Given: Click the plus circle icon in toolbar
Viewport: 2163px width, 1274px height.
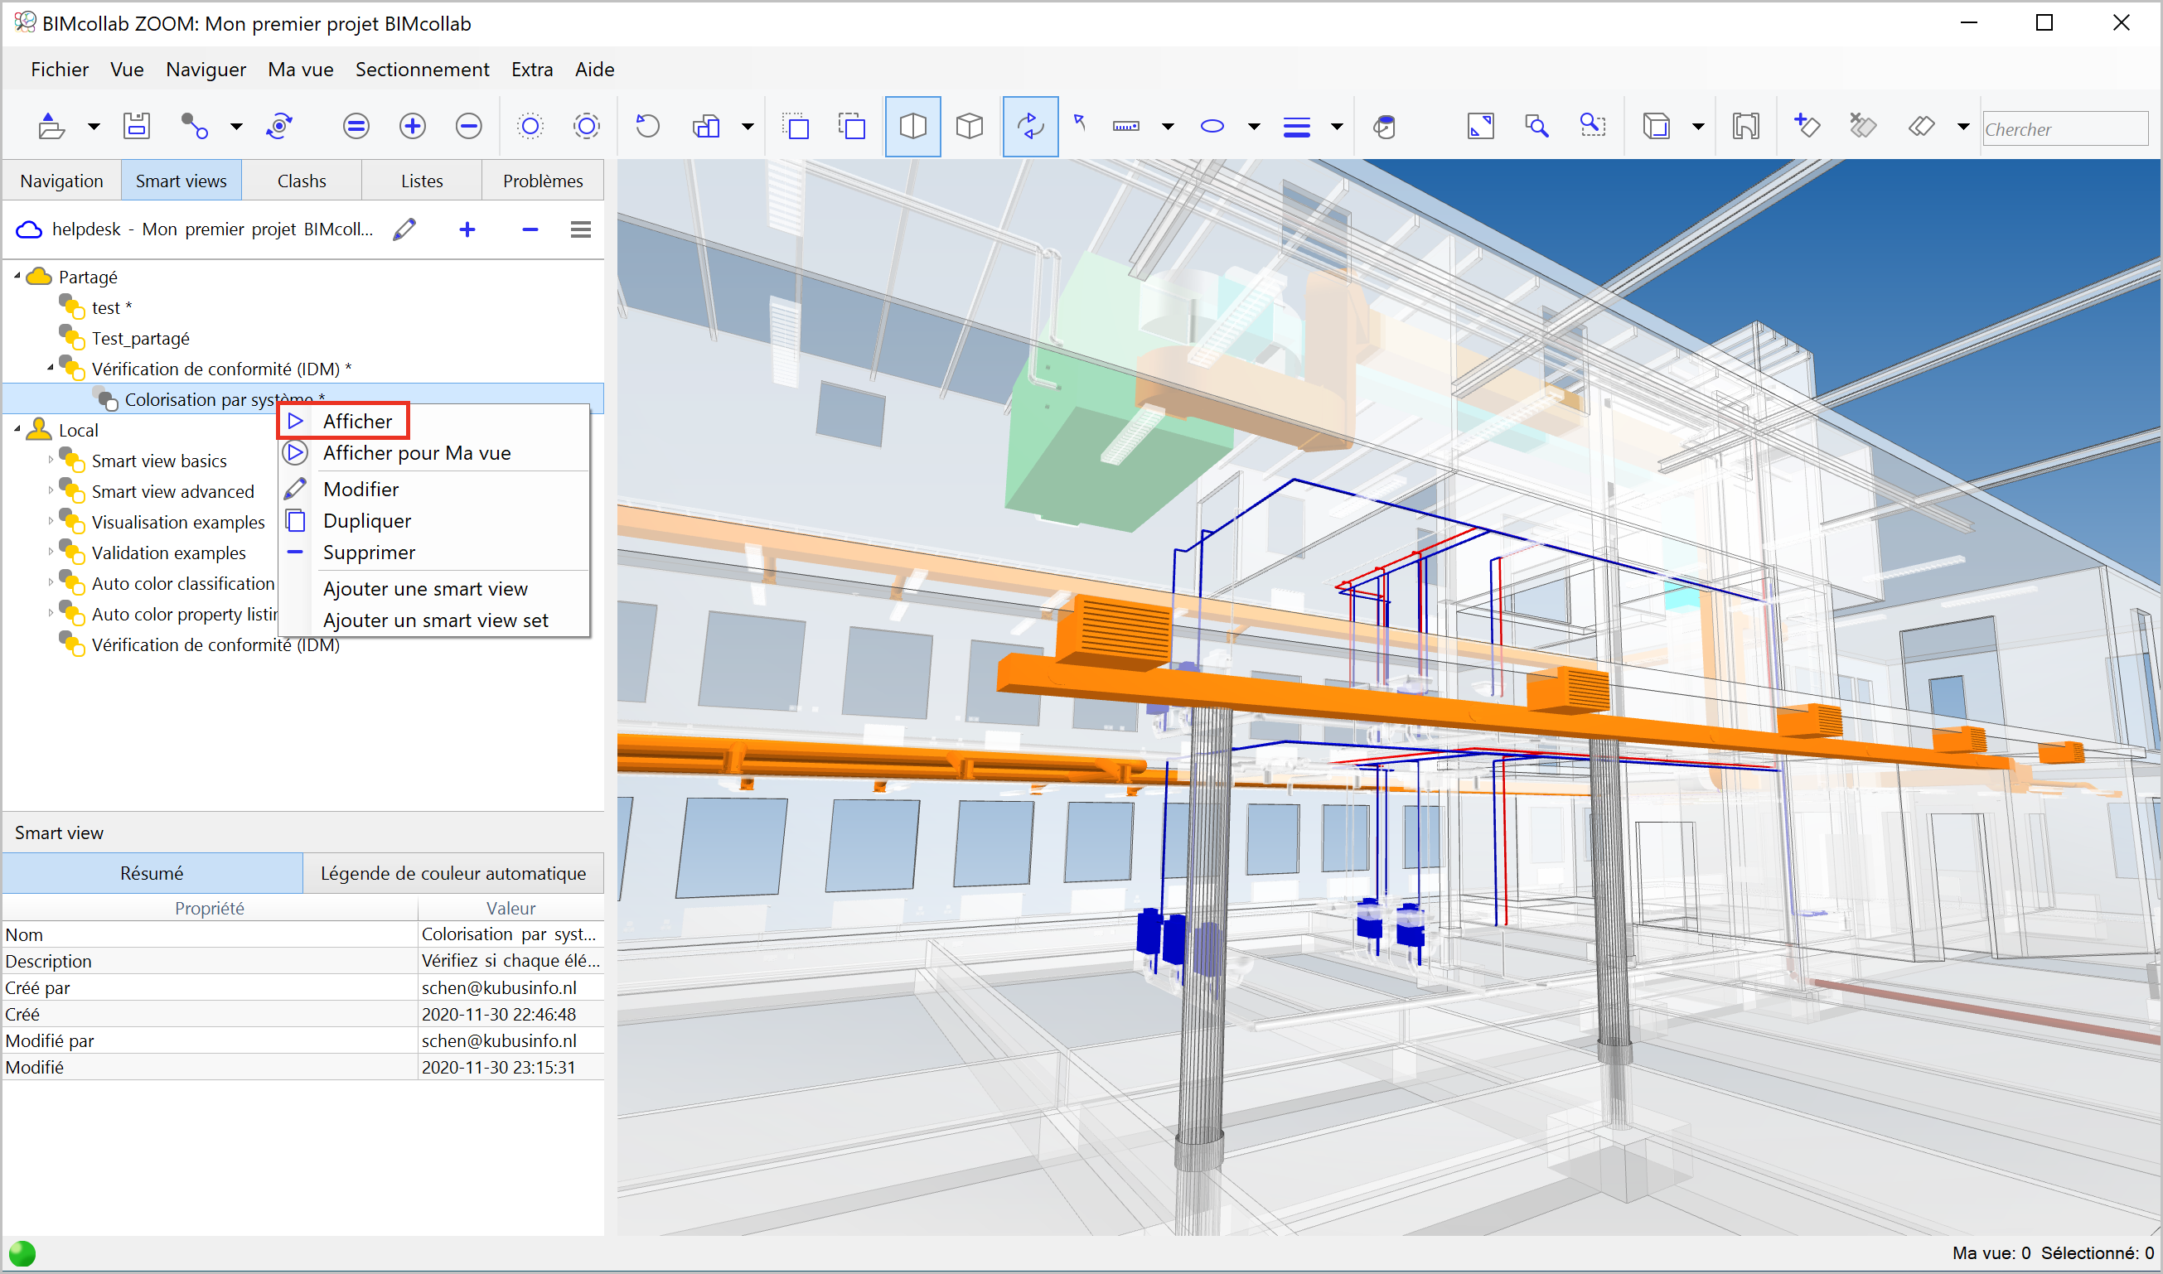Looking at the screenshot, I should [412, 126].
